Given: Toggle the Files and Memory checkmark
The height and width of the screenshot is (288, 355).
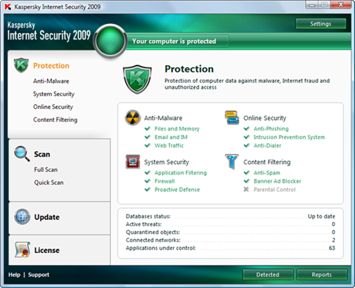Looking at the screenshot, I should pos(148,129).
